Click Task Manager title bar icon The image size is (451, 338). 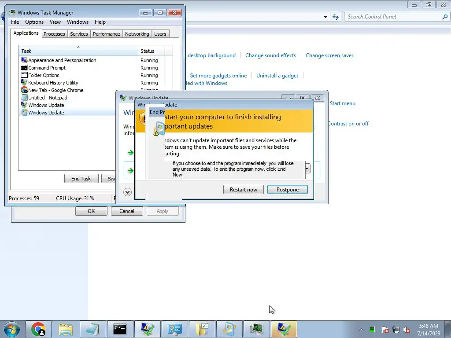[x=12, y=12]
